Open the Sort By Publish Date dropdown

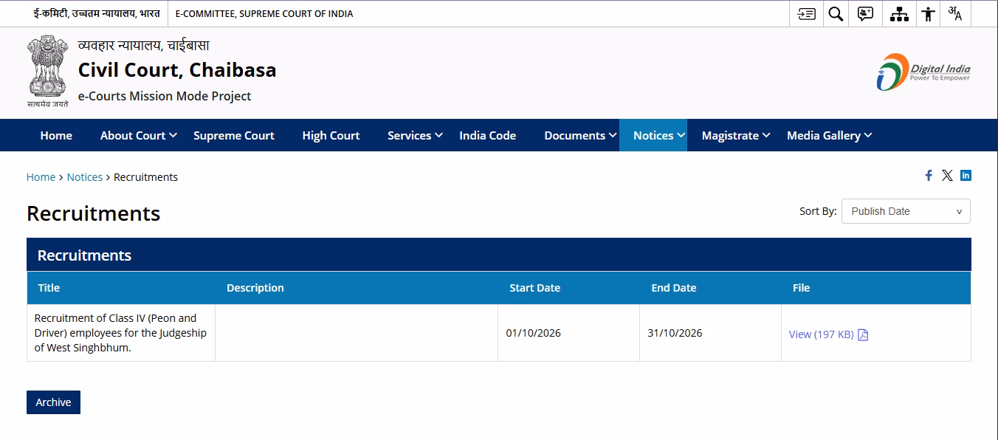tap(906, 211)
